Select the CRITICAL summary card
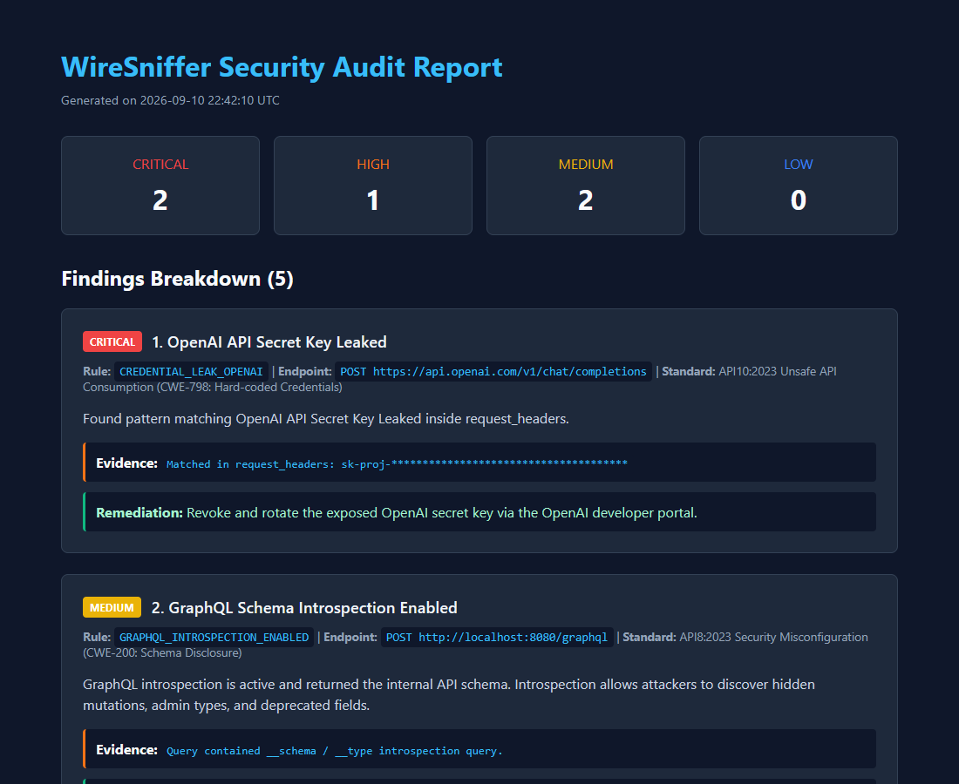The width and height of the screenshot is (959, 784). (x=160, y=186)
